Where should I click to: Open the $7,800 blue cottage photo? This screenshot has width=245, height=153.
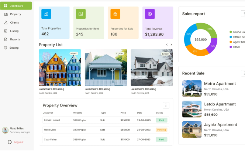pyautogui.click(x=106, y=67)
